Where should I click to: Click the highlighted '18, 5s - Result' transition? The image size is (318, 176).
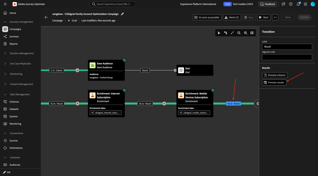coord(234,104)
